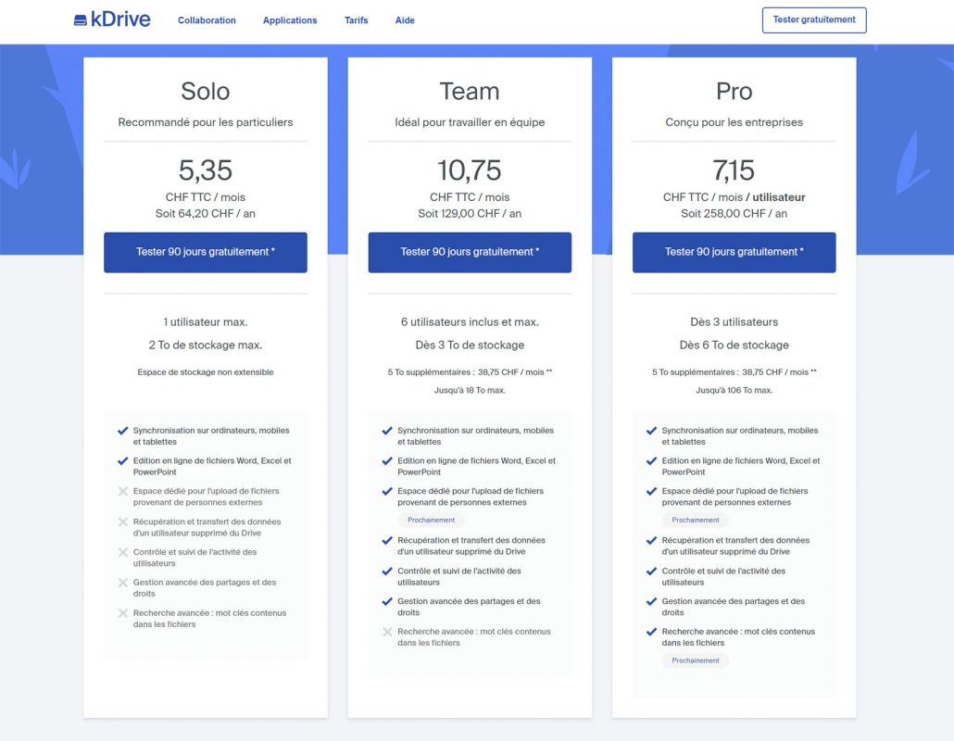The image size is (954, 741).
Task: Click the Team plan's Prochainement badge
Action: [431, 521]
